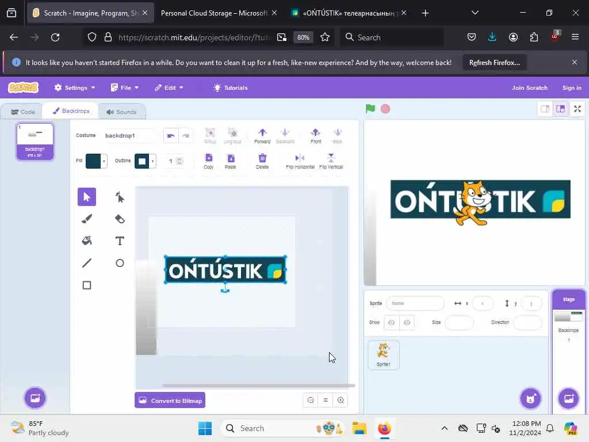Select the Reshape tool
The width and height of the screenshot is (589, 442).
[x=120, y=197]
